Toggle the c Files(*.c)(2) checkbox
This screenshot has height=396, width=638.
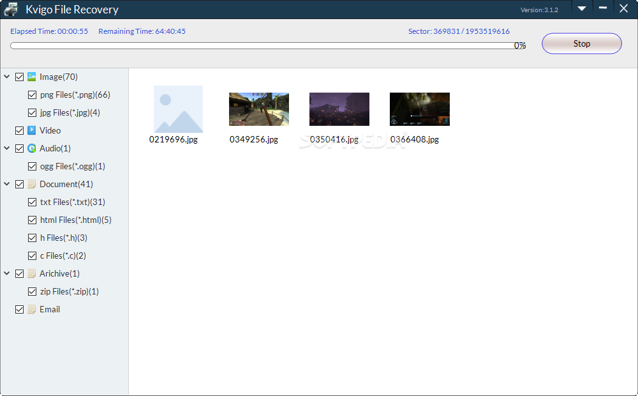click(x=32, y=256)
